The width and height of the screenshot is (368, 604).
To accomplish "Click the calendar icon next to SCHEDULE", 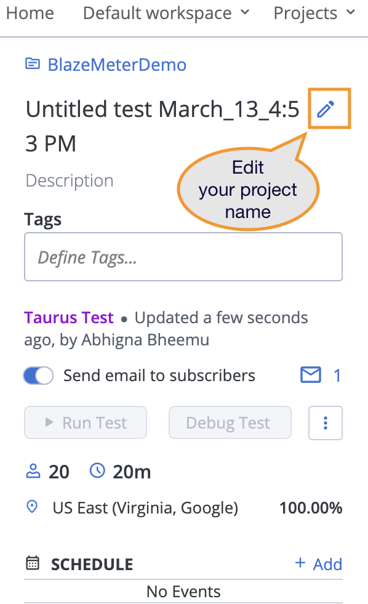I will pos(33,564).
